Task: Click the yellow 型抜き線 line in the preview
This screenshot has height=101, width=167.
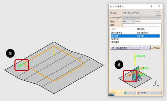Action: [135, 59]
